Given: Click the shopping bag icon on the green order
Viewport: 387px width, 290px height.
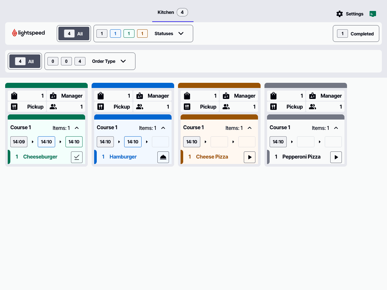Looking at the screenshot, I should click(x=14, y=96).
